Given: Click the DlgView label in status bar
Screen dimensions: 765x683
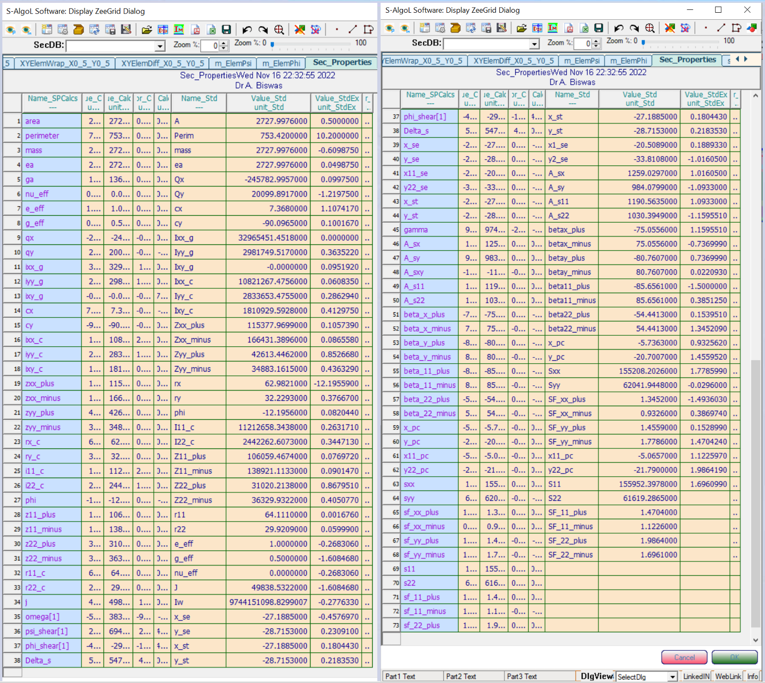Looking at the screenshot, I should (596, 676).
